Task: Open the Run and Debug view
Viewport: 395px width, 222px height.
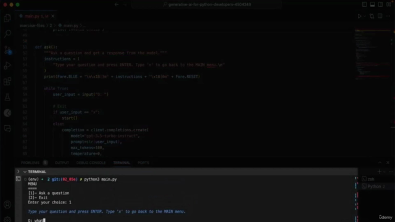Action: [7, 66]
